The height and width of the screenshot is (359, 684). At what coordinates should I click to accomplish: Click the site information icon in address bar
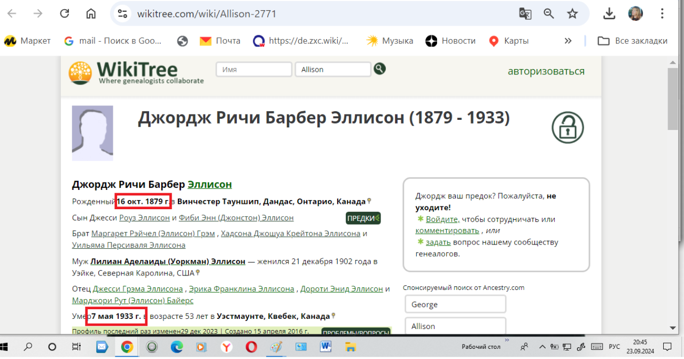pyautogui.click(x=123, y=14)
